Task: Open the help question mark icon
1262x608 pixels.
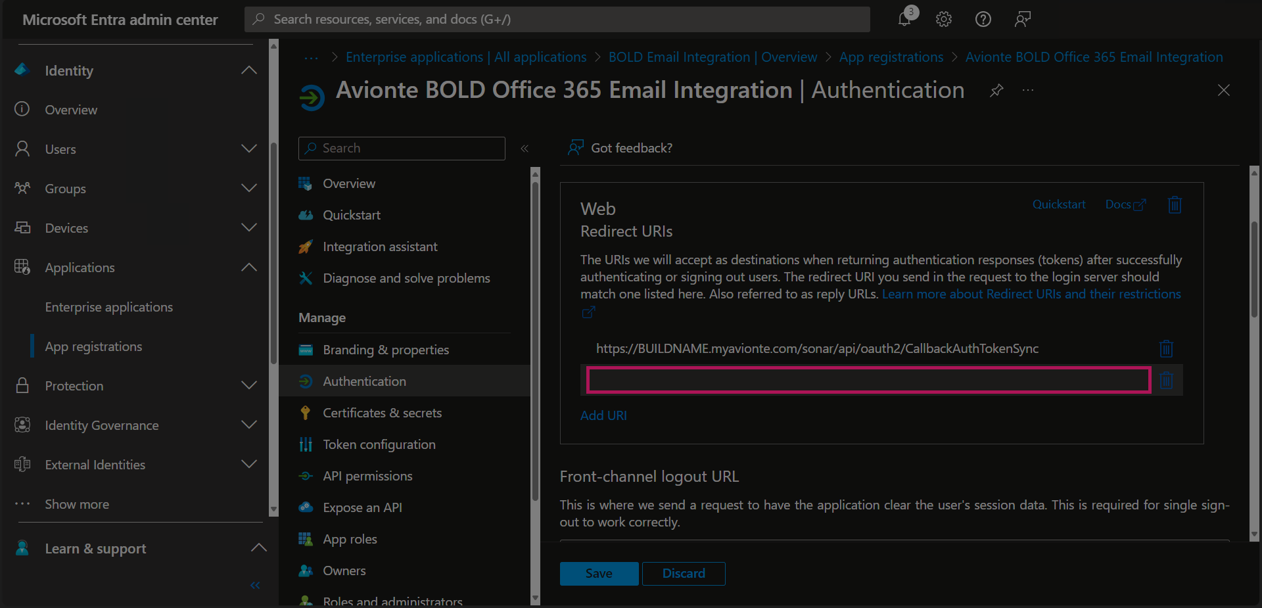Action: coord(983,19)
